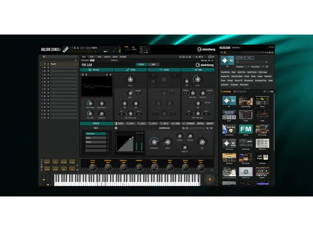Image resolution: width=313 pixels, height=231 pixels.
Task: Select the VOICE modulation tab
Action: pyautogui.click(x=120, y=123)
